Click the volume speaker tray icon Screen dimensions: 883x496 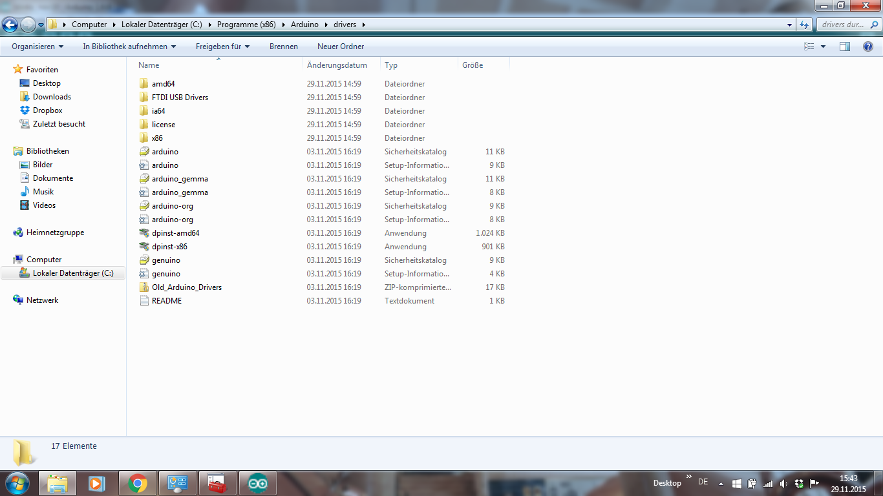click(783, 483)
